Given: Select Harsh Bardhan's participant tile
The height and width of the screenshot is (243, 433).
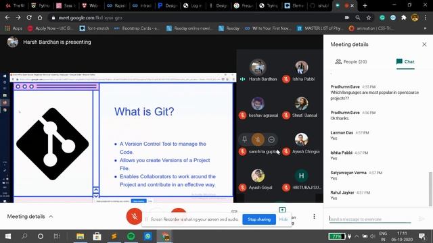Looking at the screenshot, I should pyautogui.click(x=258, y=70).
